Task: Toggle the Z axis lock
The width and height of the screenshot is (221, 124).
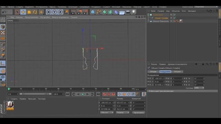Action: (60, 12)
